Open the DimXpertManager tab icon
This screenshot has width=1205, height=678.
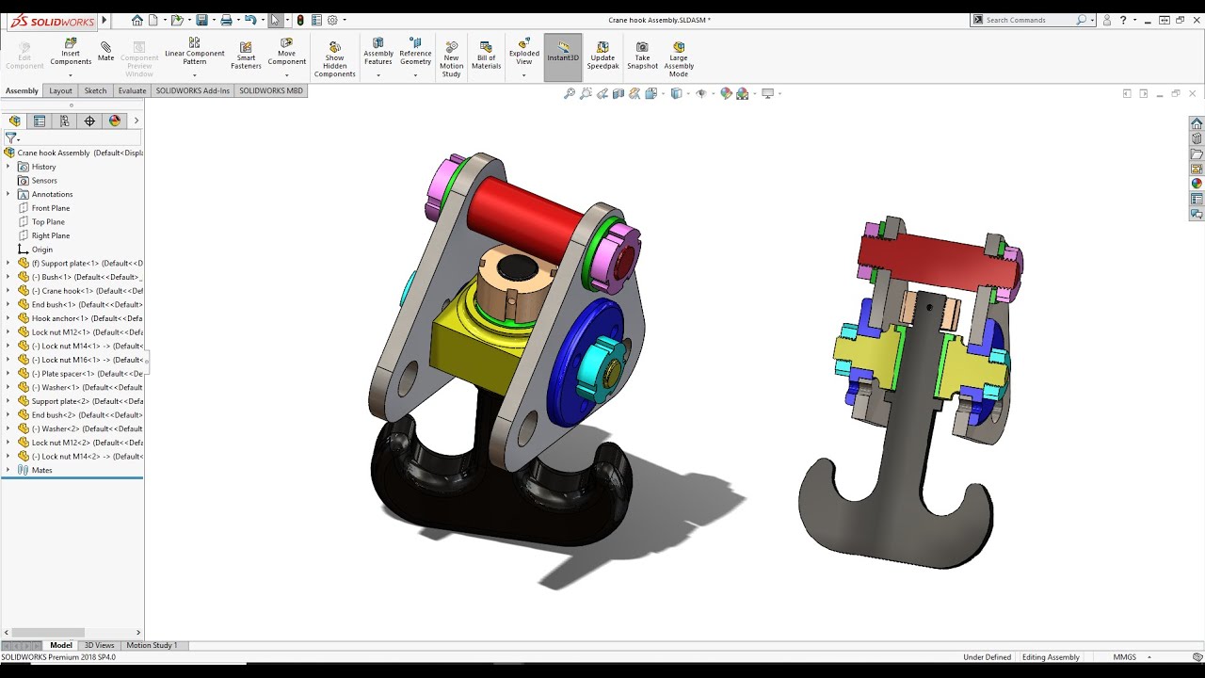pyautogui.click(x=89, y=121)
